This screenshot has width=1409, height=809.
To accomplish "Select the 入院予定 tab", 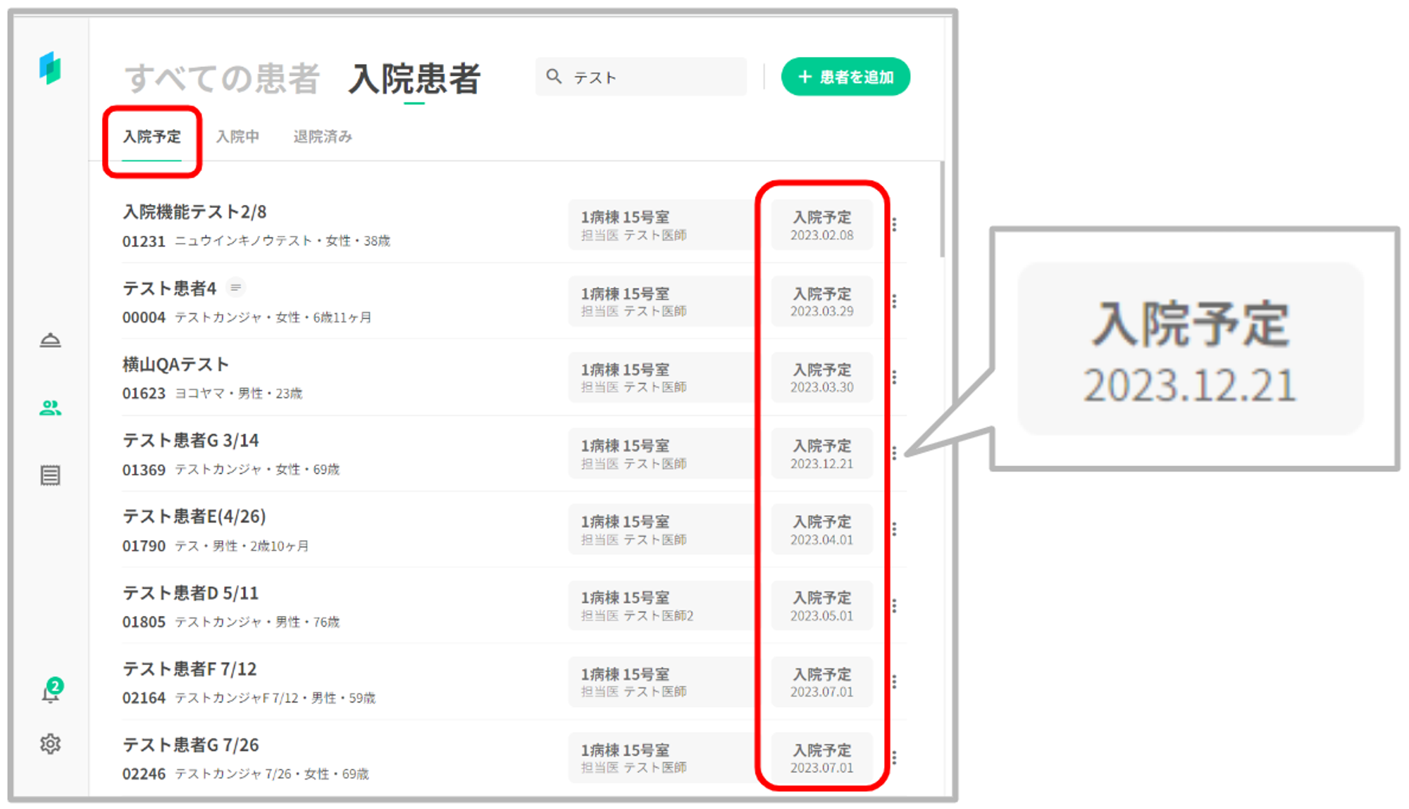I will click(x=152, y=137).
